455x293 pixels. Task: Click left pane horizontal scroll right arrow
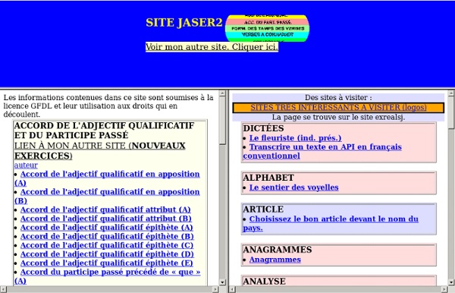point(215,289)
